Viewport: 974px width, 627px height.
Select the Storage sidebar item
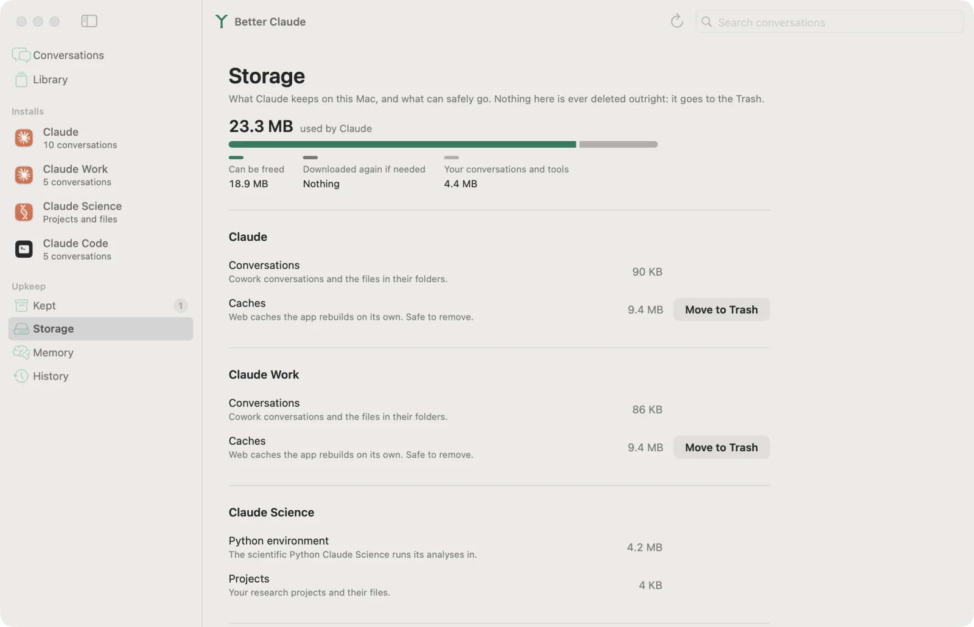click(100, 329)
